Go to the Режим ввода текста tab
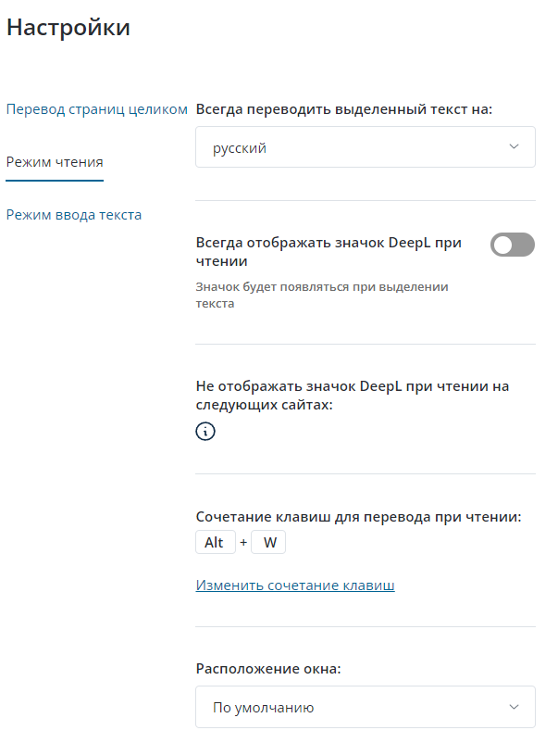Image resolution: width=558 pixels, height=743 pixels. coord(74,215)
